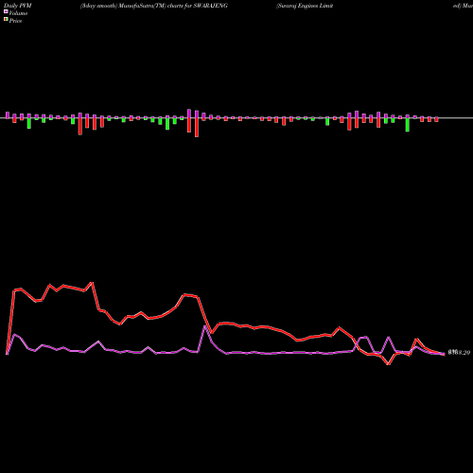This screenshot has height=473, width=473.
Task: Click the Swaraj Engines Limited title text
Action: point(305,6)
